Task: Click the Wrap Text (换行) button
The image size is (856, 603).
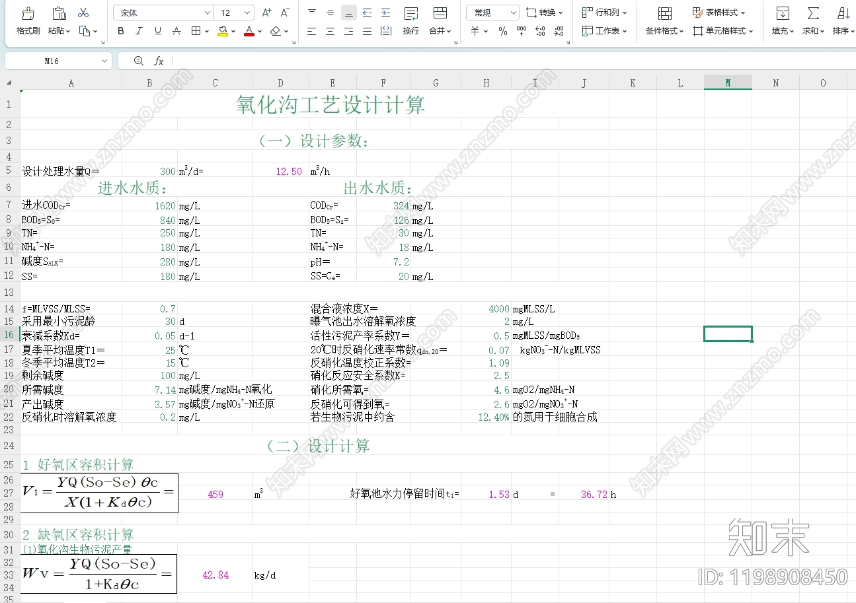Action: coord(411,21)
